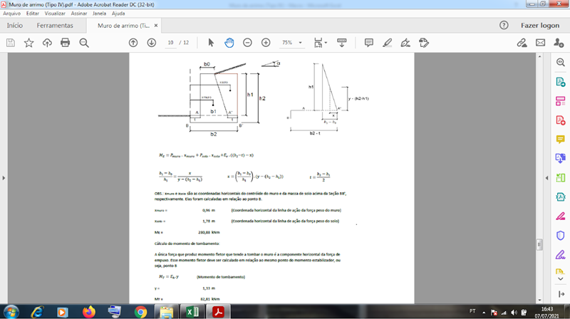Open the teal Compress PDF tool
The width and height of the screenshot is (570, 319).
coord(560,197)
